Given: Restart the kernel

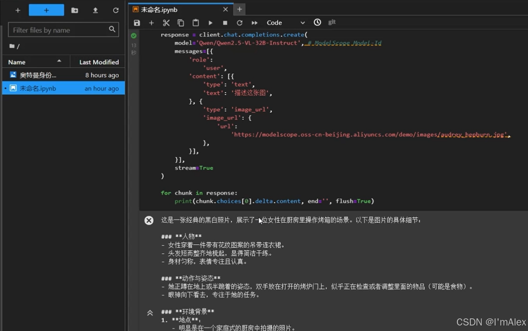Looking at the screenshot, I should (240, 23).
